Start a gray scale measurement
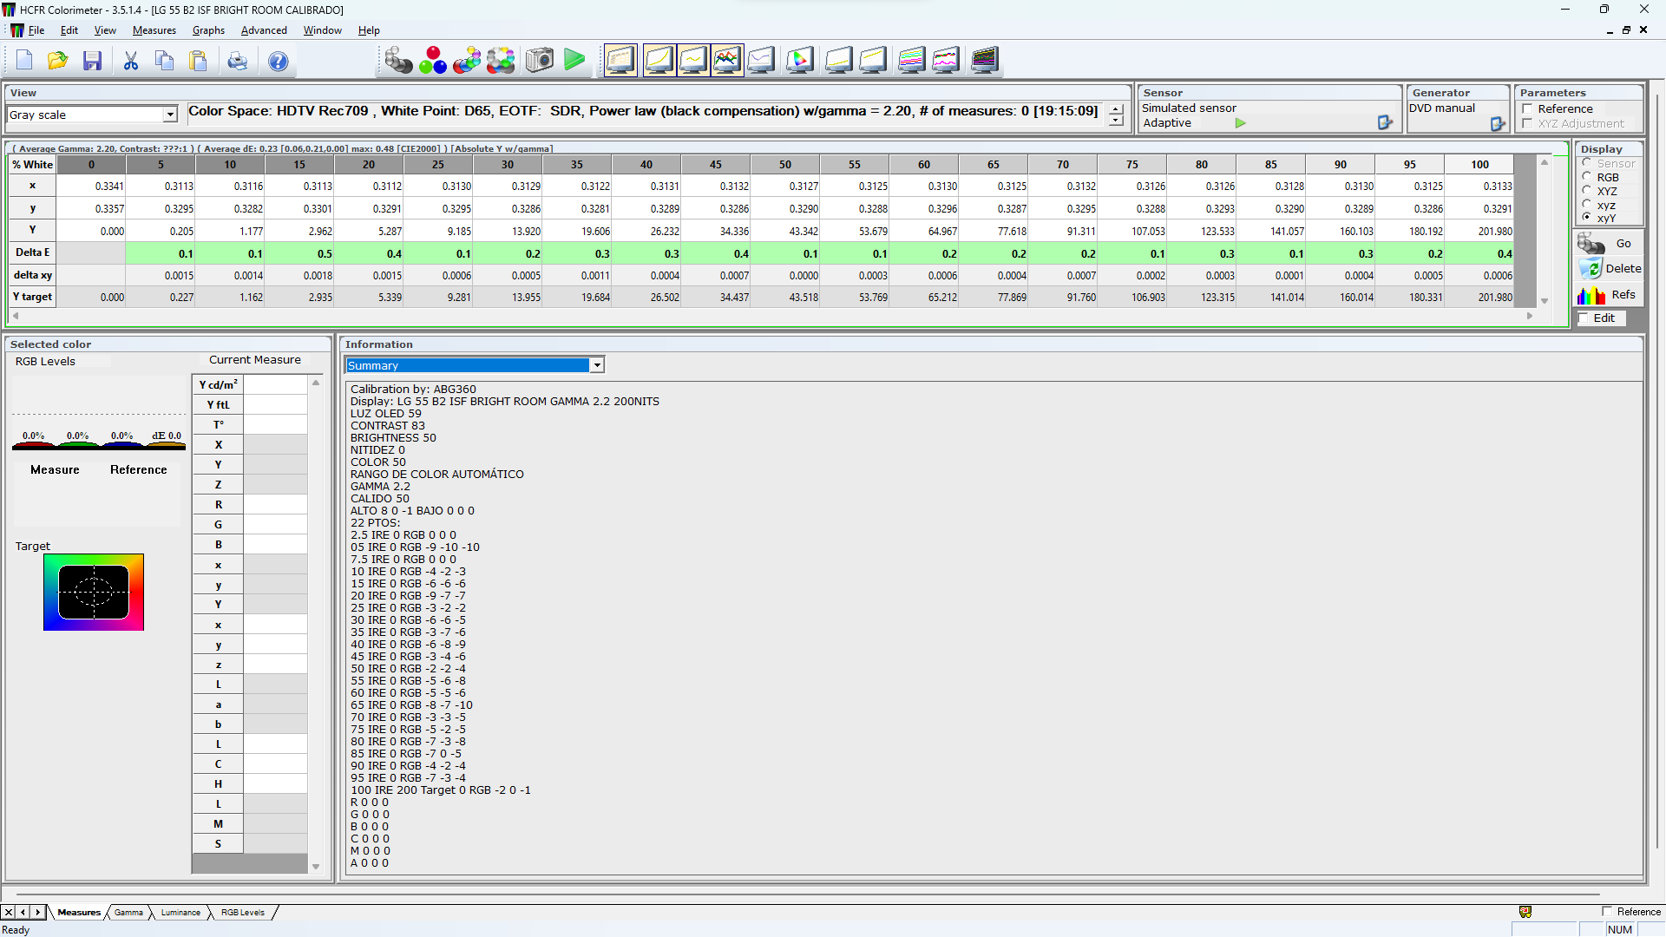This screenshot has width=1666, height=937. pos(399,61)
